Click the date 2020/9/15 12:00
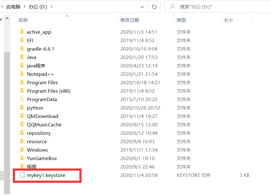The width and height of the screenshot is (271, 195). click(139, 125)
